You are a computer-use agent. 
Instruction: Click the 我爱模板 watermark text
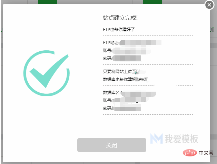(181, 139)
